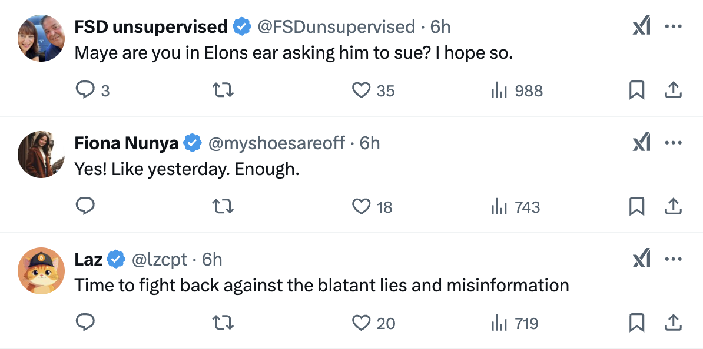Visit the @myshoesareoff profile handle
The height and width of the screenshot is (349, 703).
[x=277, y=143]
